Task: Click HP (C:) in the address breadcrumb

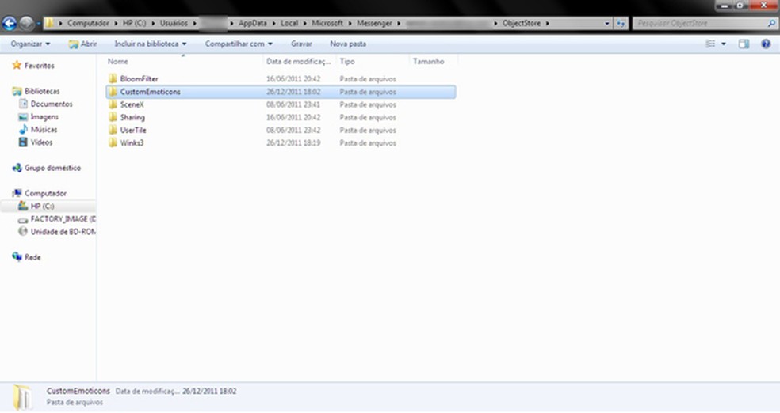Action: coord(134,23)
